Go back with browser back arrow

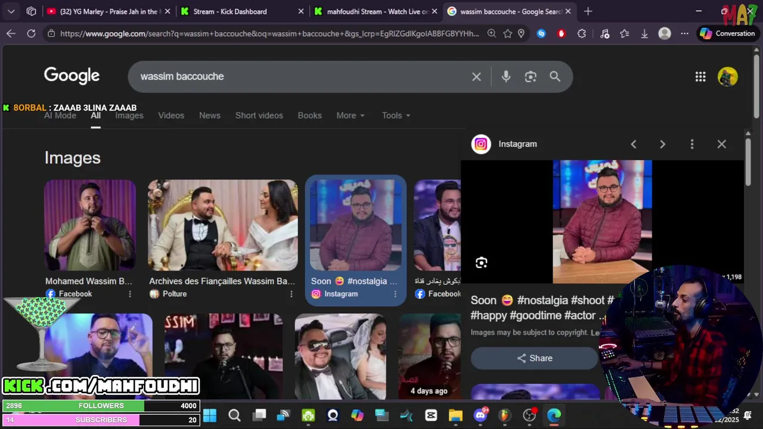pos(11,33)
